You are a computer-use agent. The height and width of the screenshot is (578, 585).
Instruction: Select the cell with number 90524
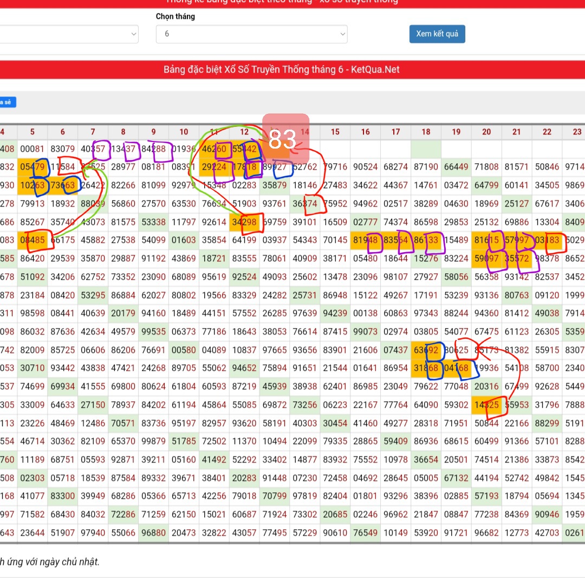coord(365,167)
